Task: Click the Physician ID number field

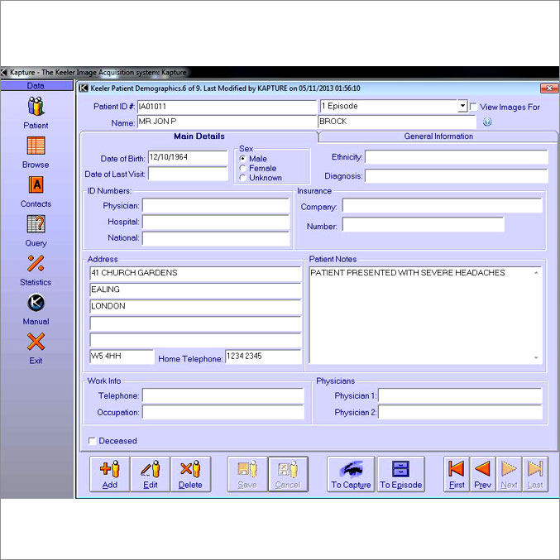Action: click(x=216, y=206)
